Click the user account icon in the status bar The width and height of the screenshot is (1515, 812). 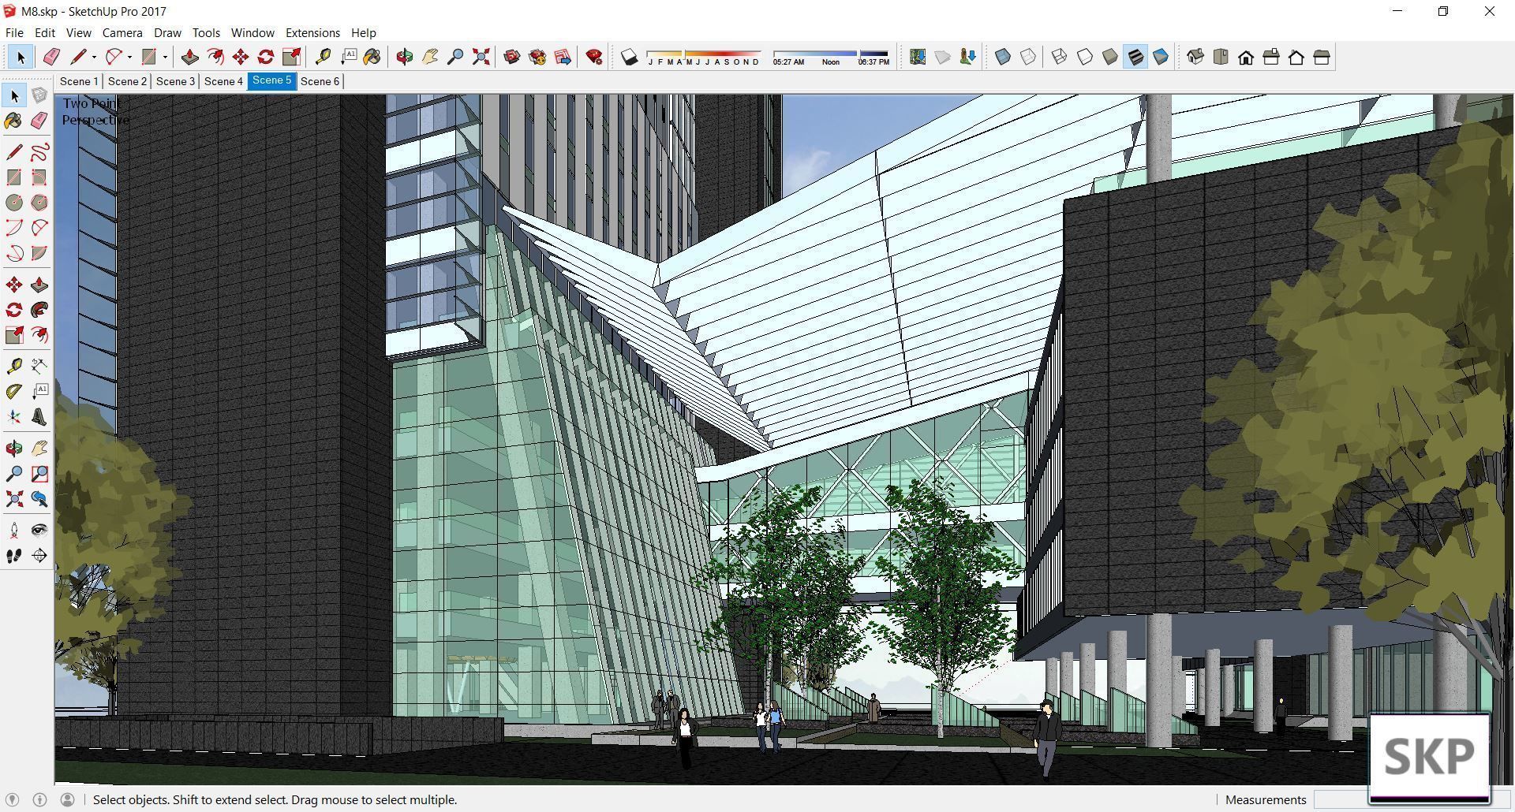[x=68, y=799]
